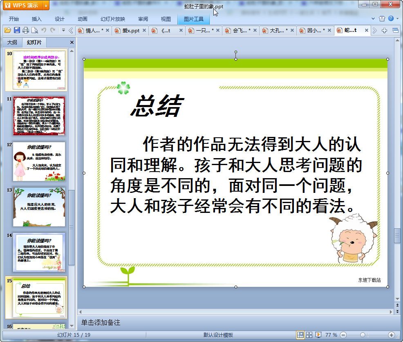Switch to Slide Sorter view
The height and width of the screenshot is (342, 403).
coord(309,335)
